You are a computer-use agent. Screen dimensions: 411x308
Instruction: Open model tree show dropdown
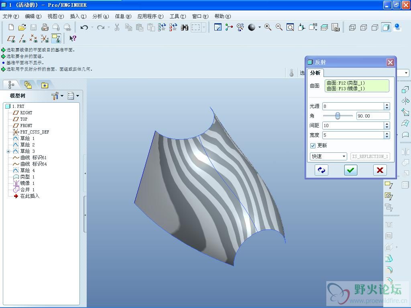click(x=73, y=96)
